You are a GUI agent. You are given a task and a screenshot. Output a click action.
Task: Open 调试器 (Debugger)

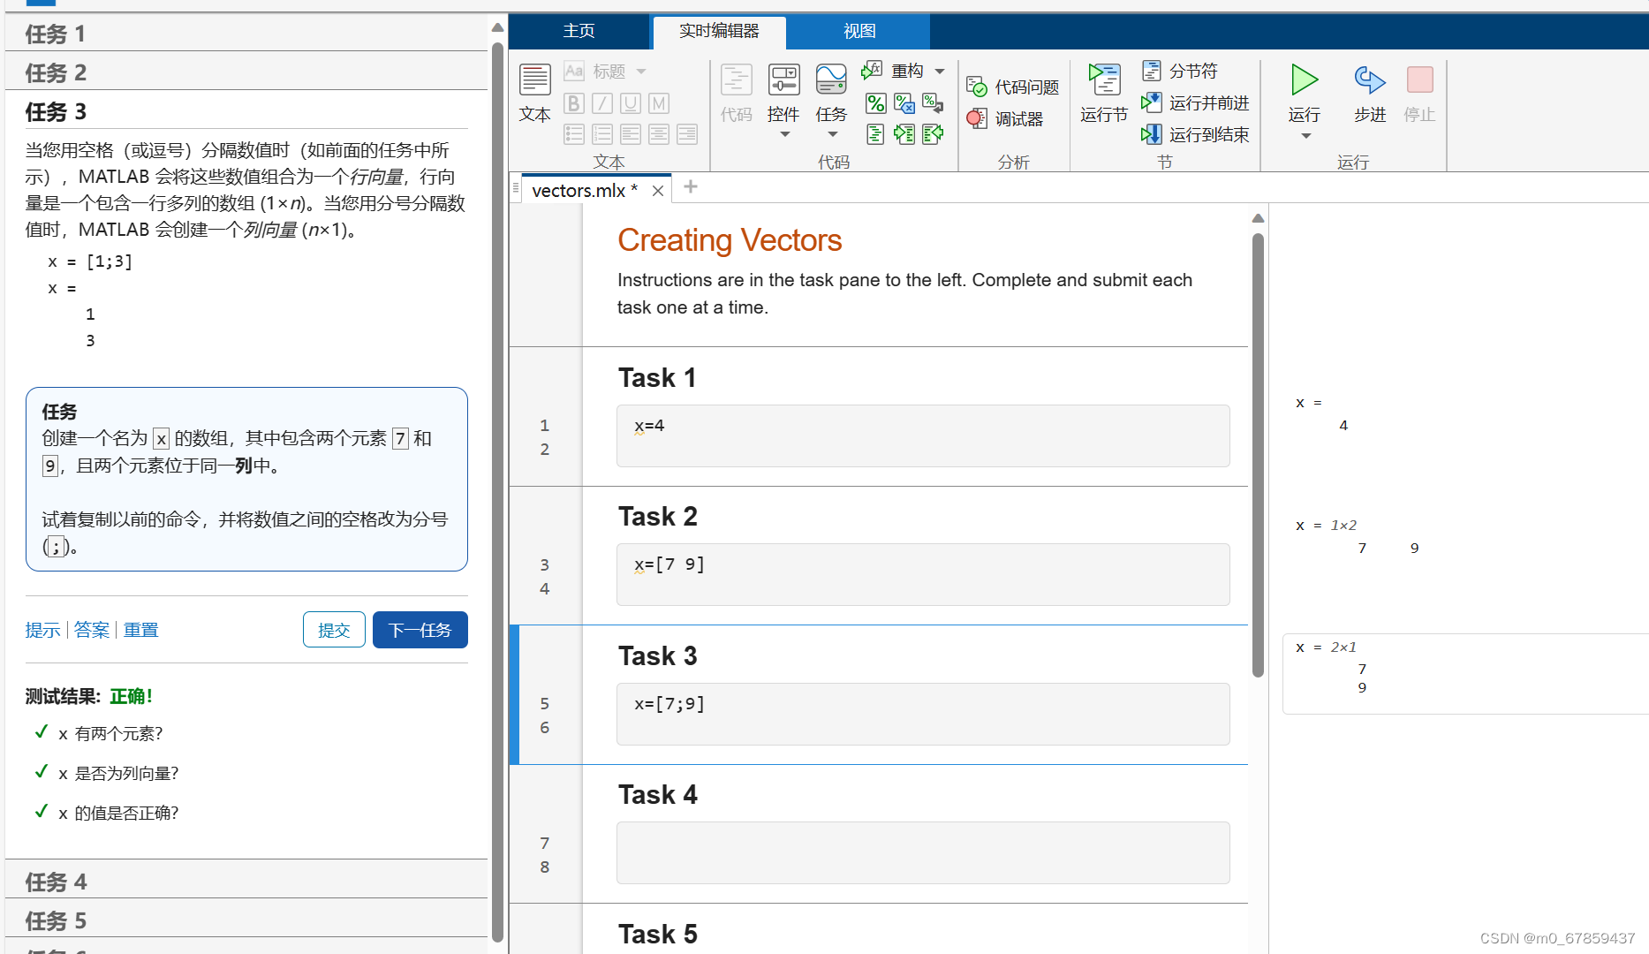(x=1005, y=118)
